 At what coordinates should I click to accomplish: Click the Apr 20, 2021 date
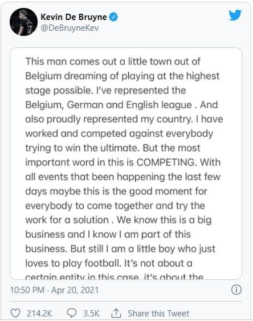75,290
